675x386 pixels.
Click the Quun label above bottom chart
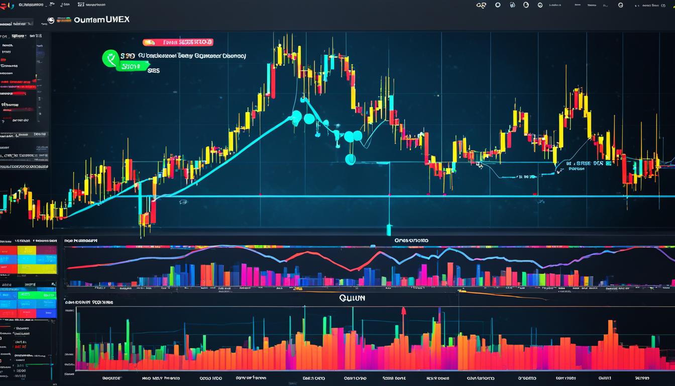352,298
